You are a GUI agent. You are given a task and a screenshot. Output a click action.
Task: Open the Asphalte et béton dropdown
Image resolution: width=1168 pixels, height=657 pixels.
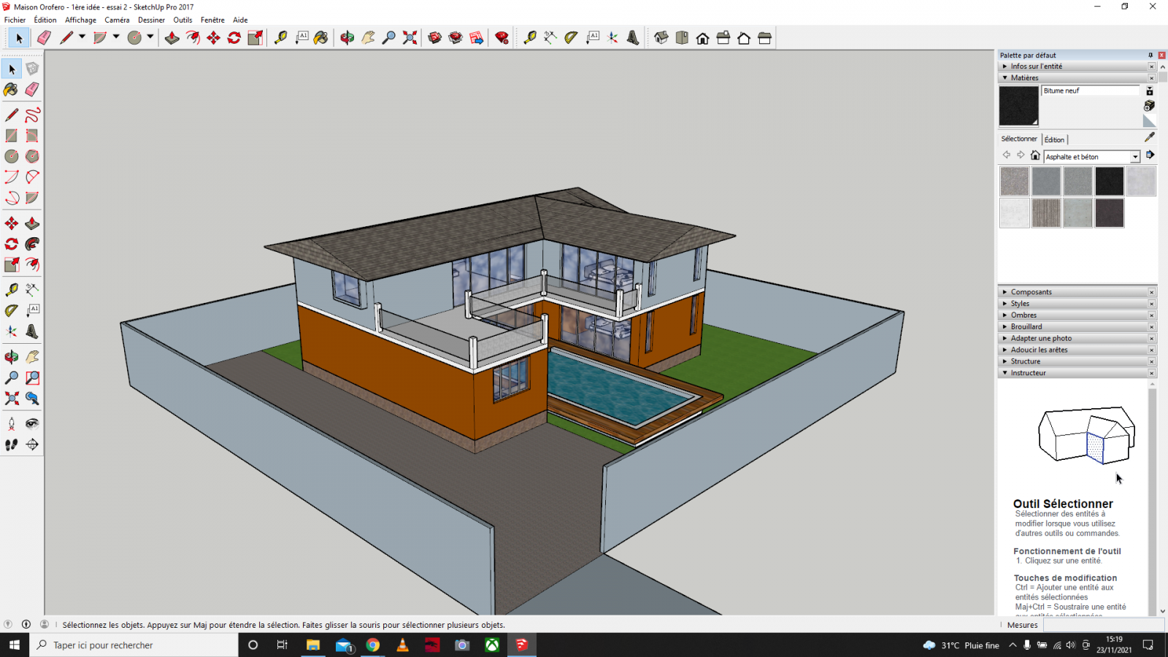(1135, 157)
